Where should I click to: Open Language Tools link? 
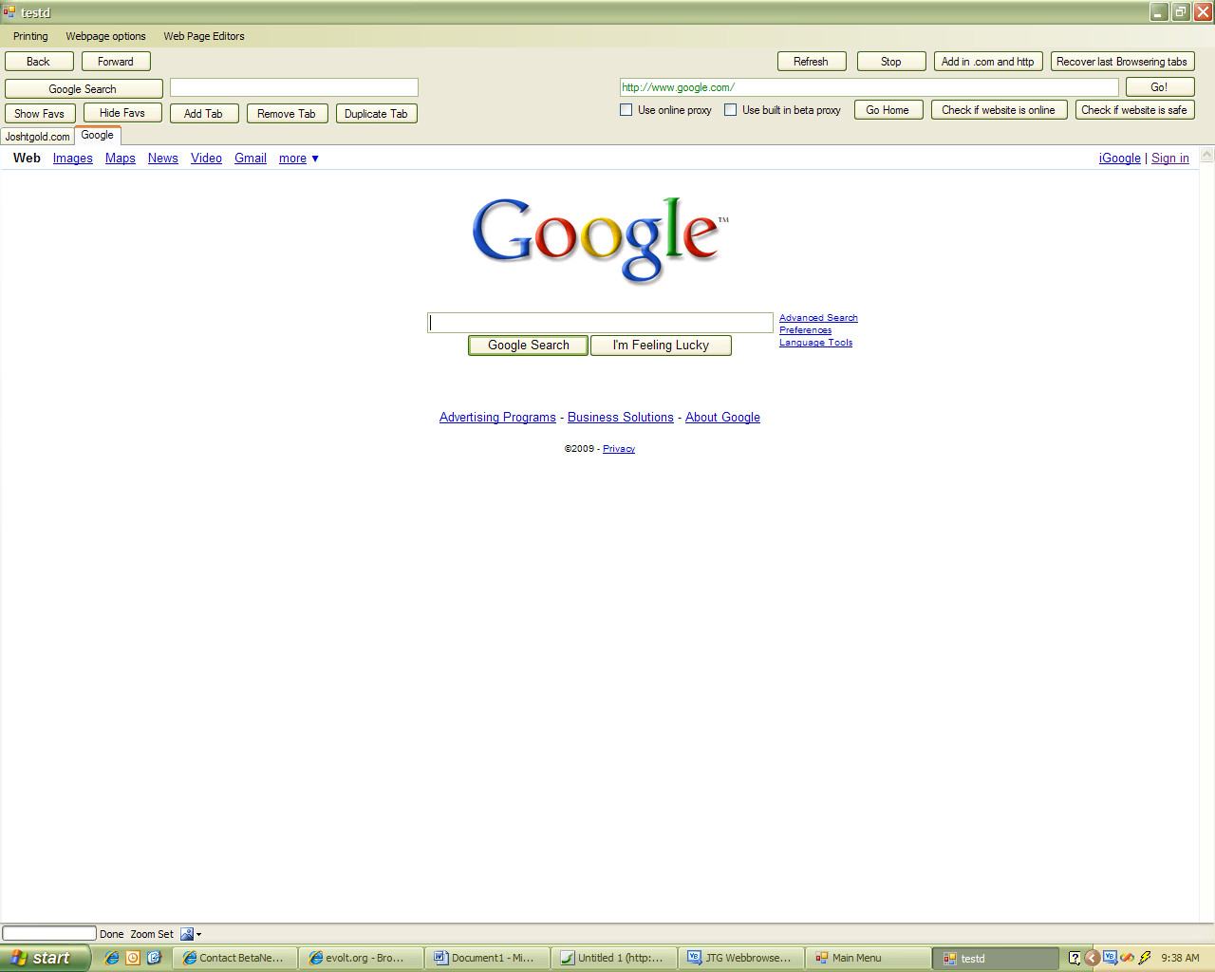815,343
